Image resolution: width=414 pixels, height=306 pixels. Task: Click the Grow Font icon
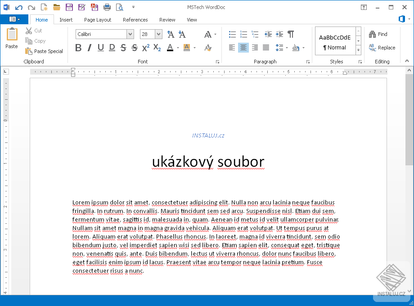171,34
